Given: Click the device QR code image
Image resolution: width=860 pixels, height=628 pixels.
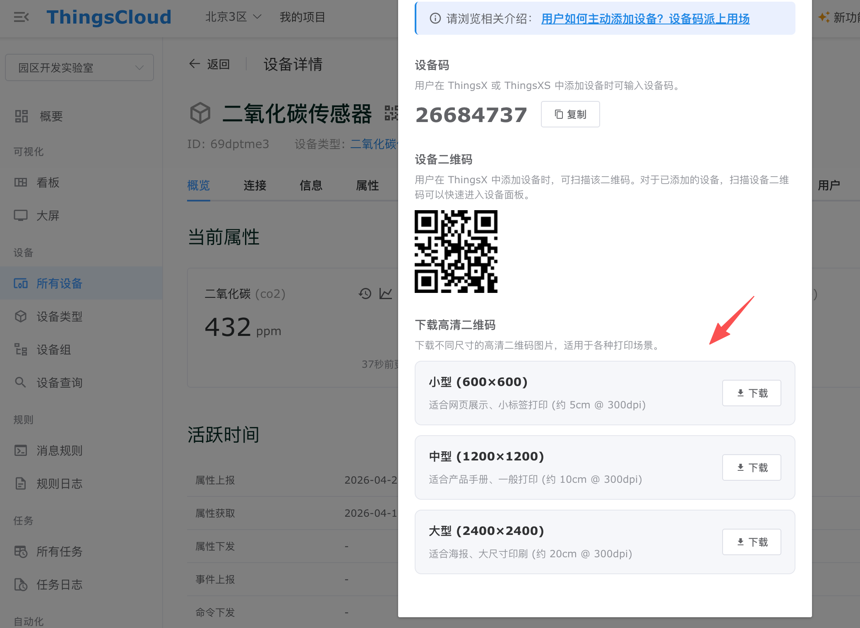Looking at the screenshot, I should [x=456, y=252].
